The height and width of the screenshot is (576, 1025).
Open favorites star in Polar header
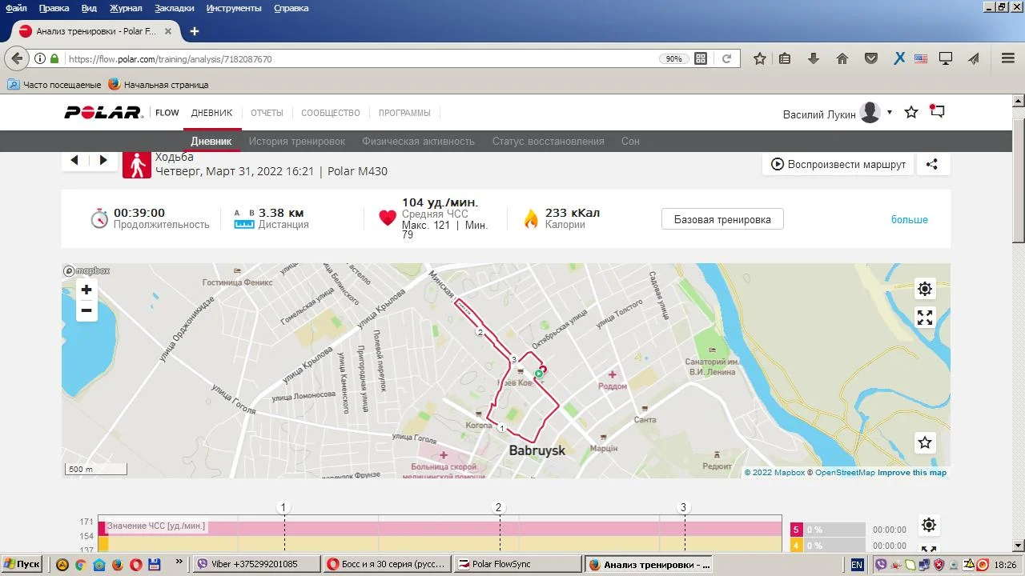click(911, 113)
